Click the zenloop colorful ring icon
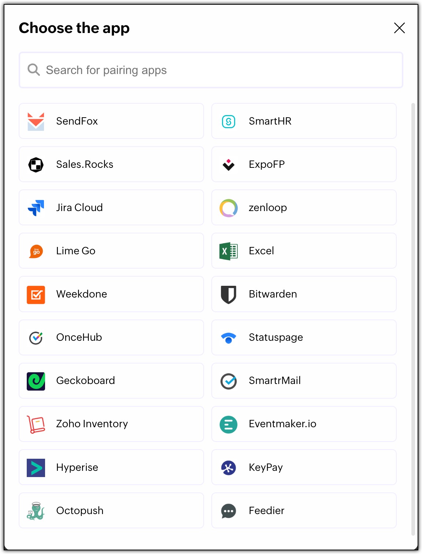 click(229, 208)
